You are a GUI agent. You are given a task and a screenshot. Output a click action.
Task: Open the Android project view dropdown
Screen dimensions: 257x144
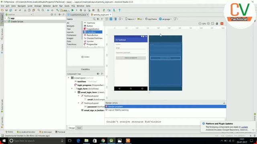click(x=19, y=14)
